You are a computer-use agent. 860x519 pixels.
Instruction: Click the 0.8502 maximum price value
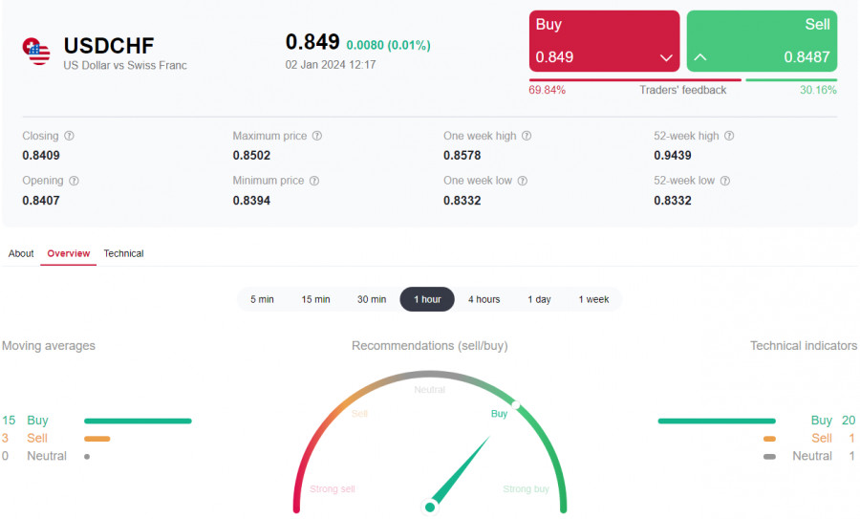pos(251,155)
